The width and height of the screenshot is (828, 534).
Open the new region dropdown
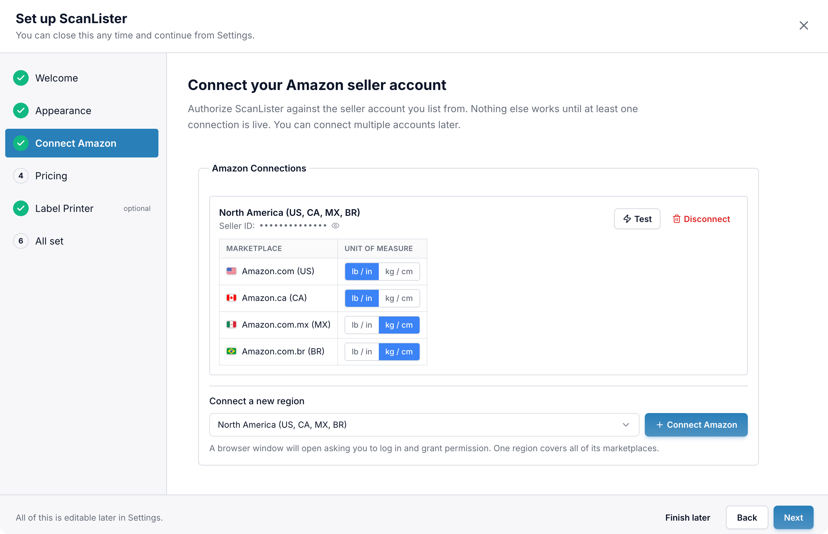(424, 425)
